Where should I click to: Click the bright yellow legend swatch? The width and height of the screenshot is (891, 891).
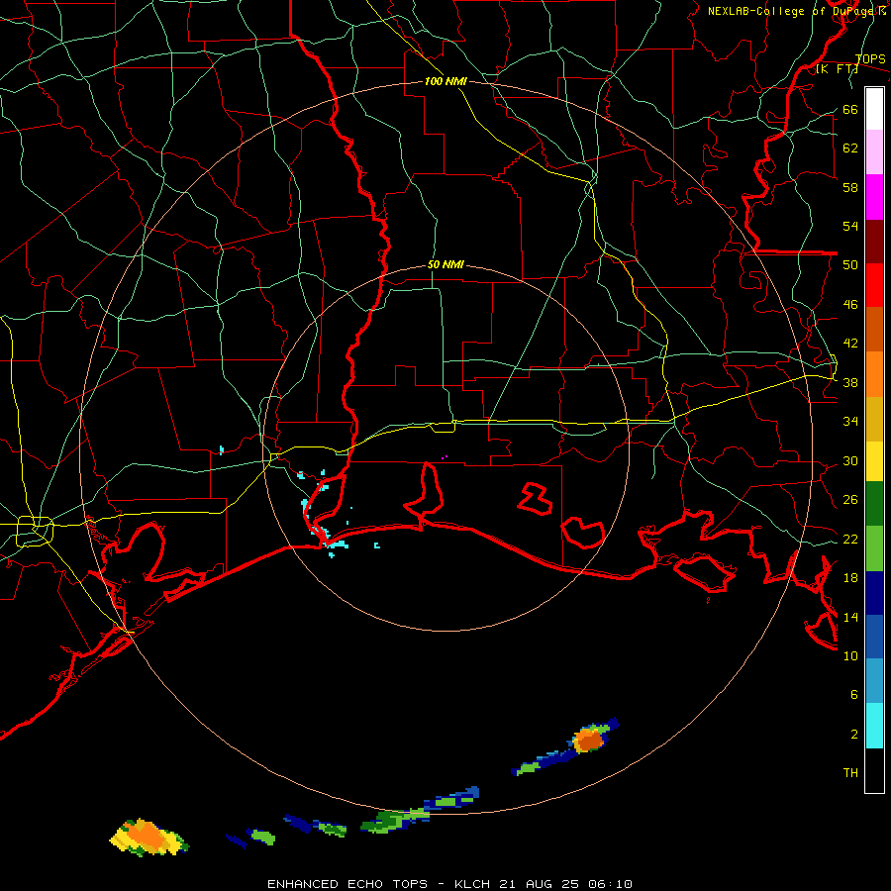874,461
